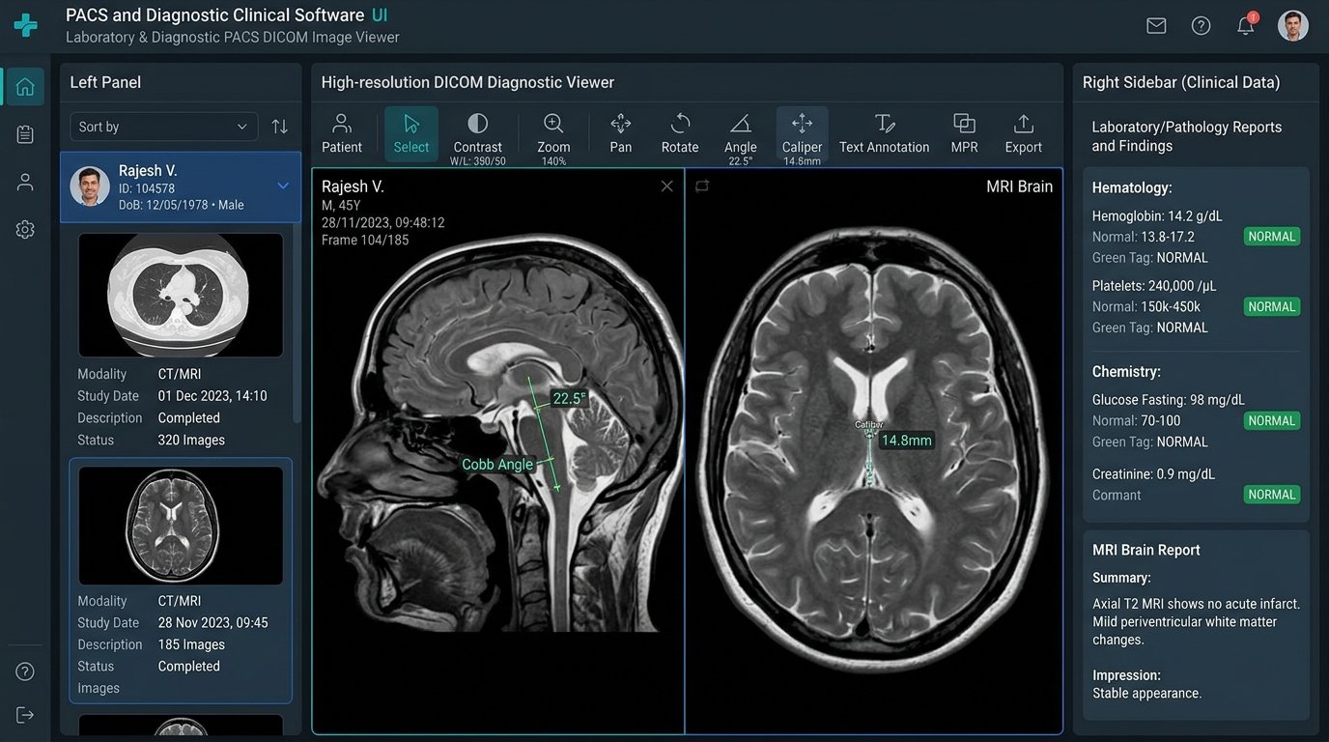This screenshot has height=742, width=1329.
Task: Open the Contrast window/level tool
Action: click(477, 136)
